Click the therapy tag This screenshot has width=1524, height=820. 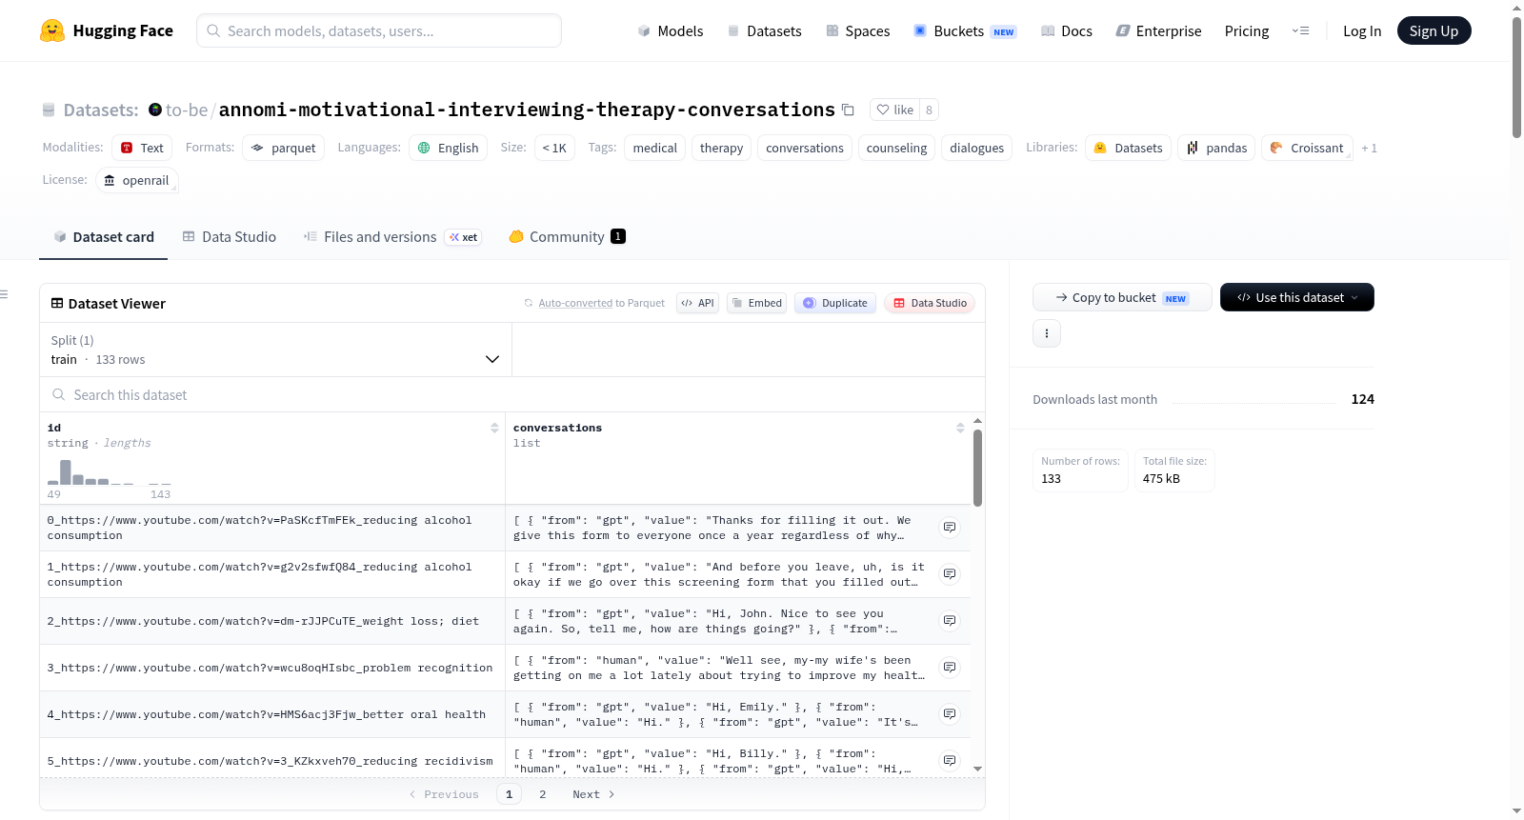coord(721,148)
